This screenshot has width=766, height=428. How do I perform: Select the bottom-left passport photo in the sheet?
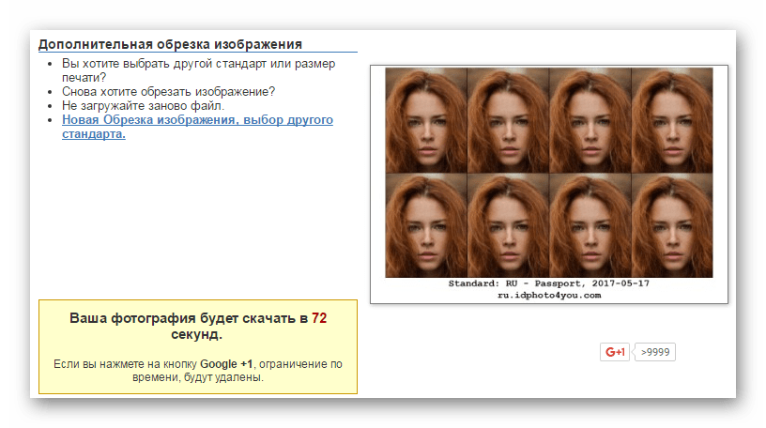pyautogui.click(x=426, y=225)
